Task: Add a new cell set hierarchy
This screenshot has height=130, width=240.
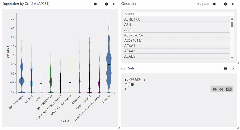Action: tap(125, 89)
